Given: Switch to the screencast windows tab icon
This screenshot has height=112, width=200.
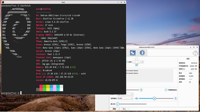Looking at the screenshot, I should [x=132, y=53].
